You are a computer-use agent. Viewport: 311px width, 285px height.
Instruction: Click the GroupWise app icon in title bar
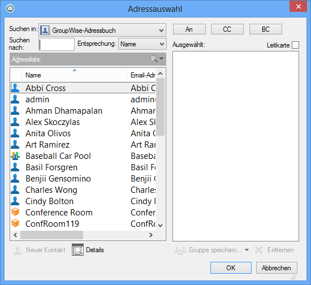(10, 8)
